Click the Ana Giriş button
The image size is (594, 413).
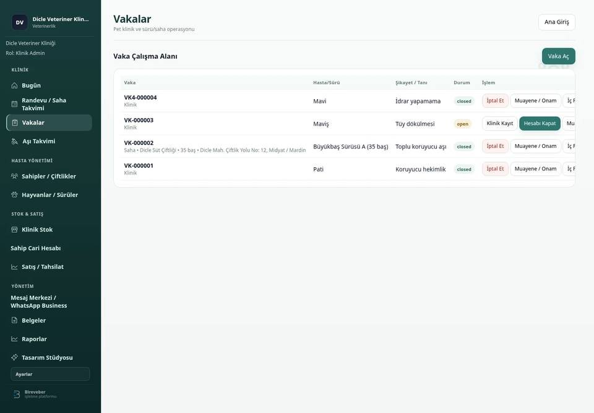[x=556, y=22]
